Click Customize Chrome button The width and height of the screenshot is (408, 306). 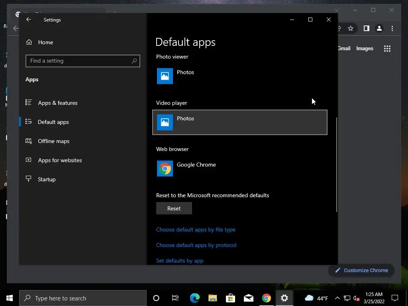tap(361, 271)
